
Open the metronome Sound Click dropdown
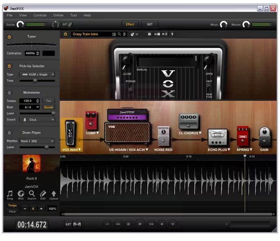tap(37, 119)
